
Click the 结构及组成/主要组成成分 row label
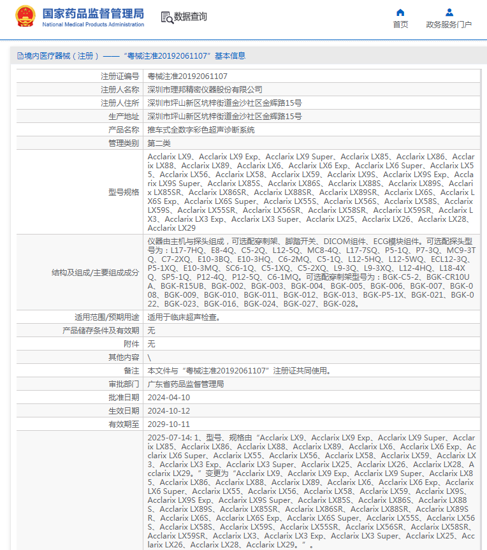point(95,272)
